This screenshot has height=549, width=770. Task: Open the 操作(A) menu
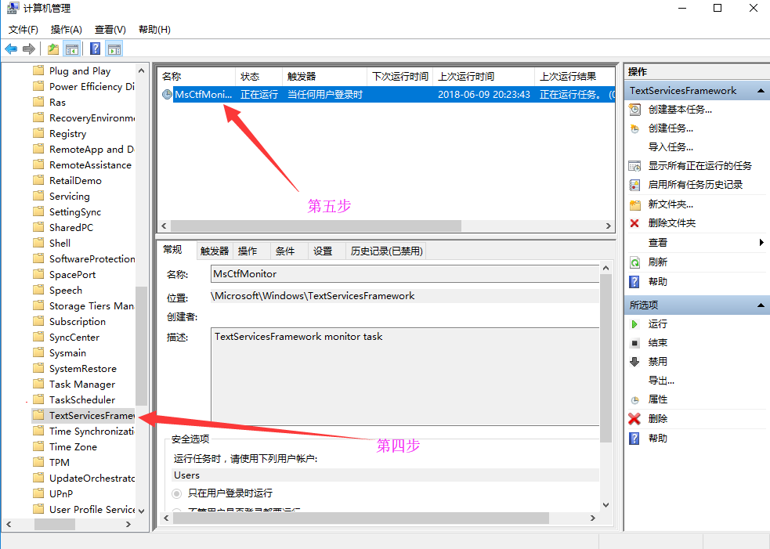pos(66,29)
